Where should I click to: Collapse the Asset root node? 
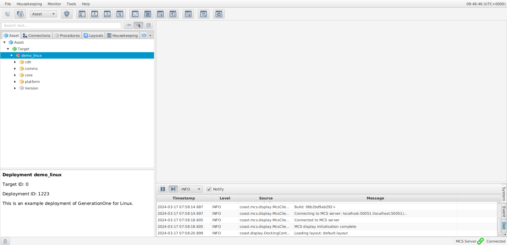pyautogui.click(x=4, y=42)
